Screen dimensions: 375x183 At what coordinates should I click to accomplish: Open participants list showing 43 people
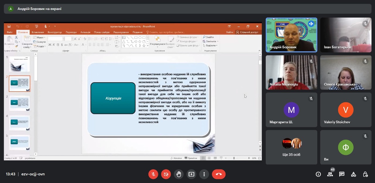[x=330, y=174]
